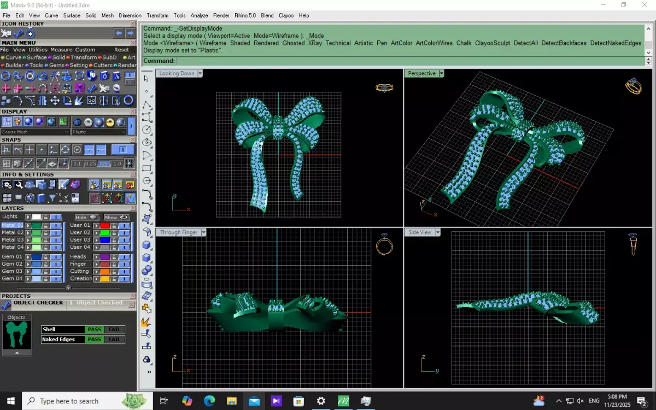Open Through Finger viewport menu arrow
The image size is (656, 410).
[203, 232]
